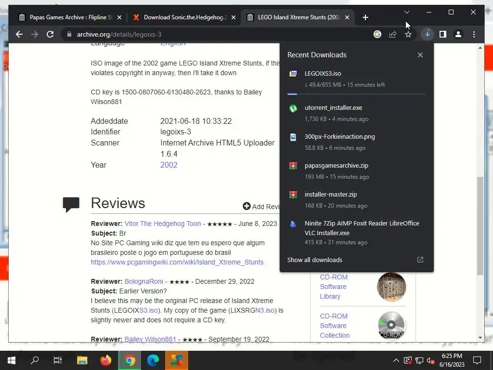The height and width of the screenshot is (370, 493).
Task: Click installer-master.zip archive icon
Action: (293, 195)
